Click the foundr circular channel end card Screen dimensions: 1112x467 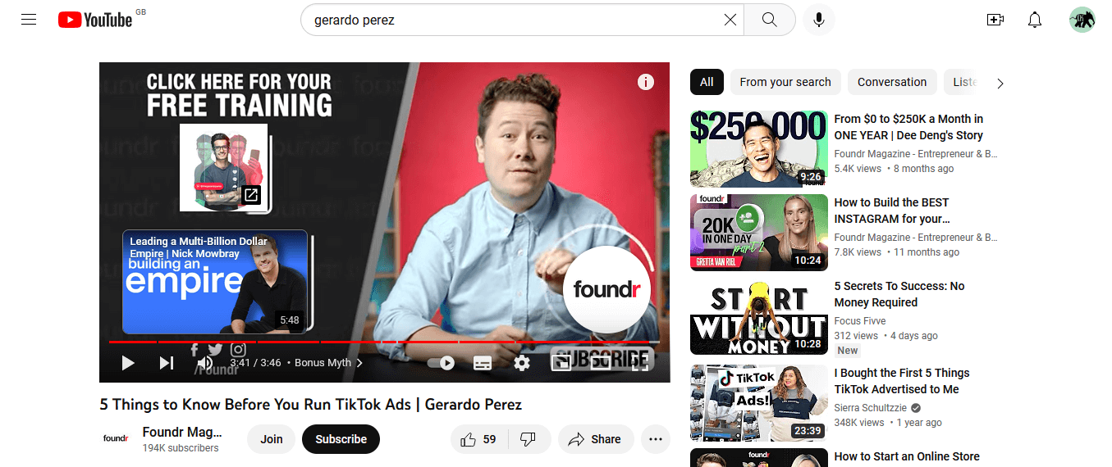click(606, 289)
